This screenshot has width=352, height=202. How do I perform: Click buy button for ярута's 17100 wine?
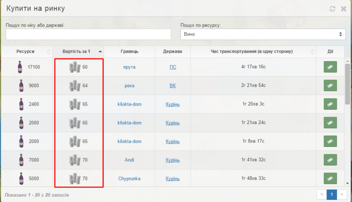[x=330, y=67]
